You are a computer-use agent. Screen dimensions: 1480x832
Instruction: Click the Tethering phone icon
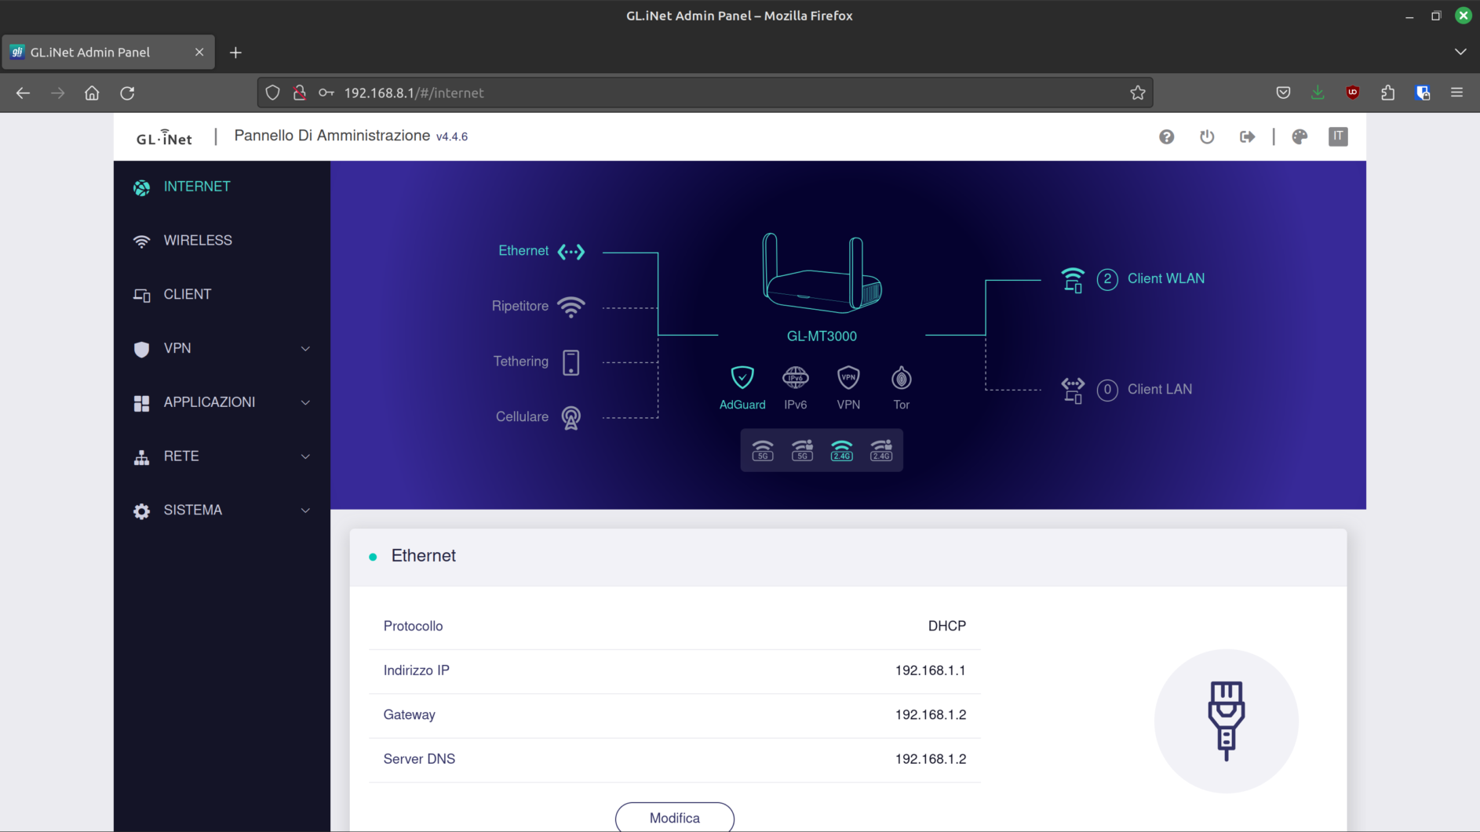tap(571, 362)
